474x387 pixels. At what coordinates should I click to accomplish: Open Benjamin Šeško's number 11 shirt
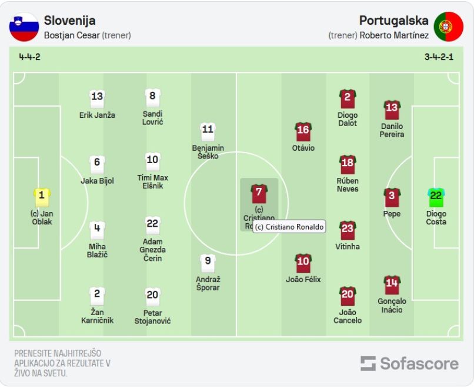(208, 132)
